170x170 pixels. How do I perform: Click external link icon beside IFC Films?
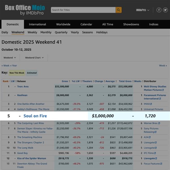(155, 153)
